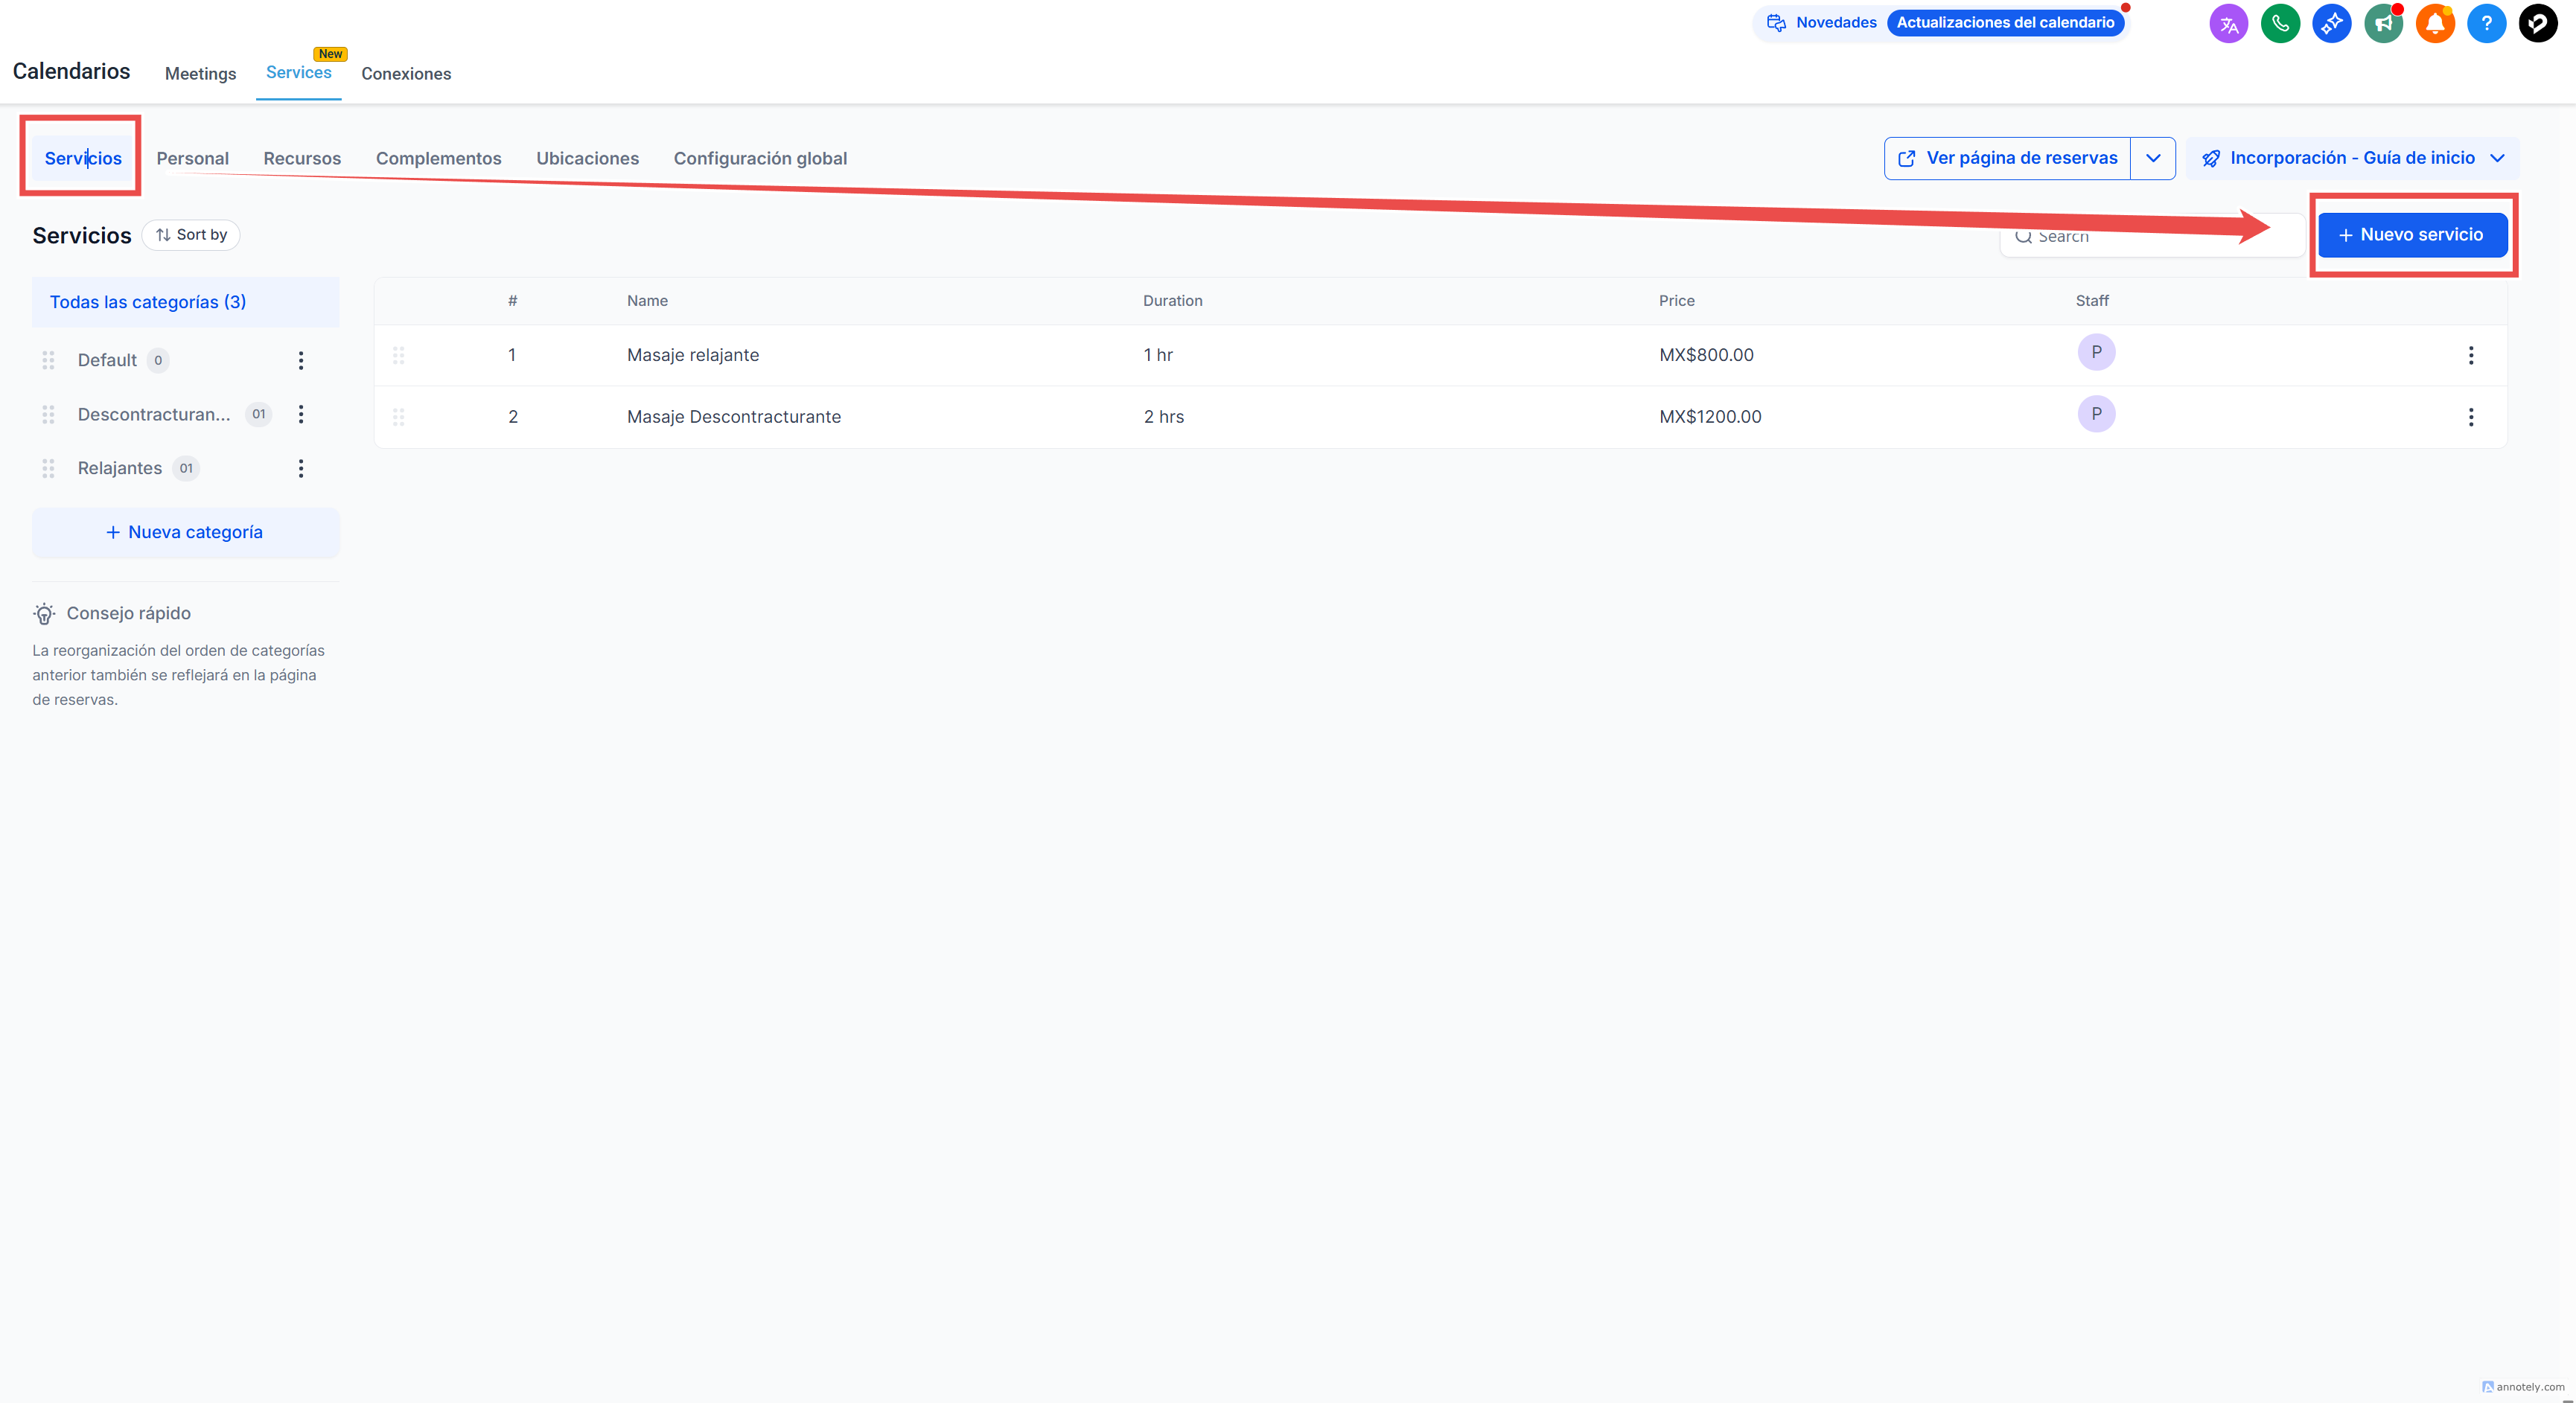Open the green phone dialer icon
The width and height of the screenshot is (2576, 1403).
[2280, 23]
